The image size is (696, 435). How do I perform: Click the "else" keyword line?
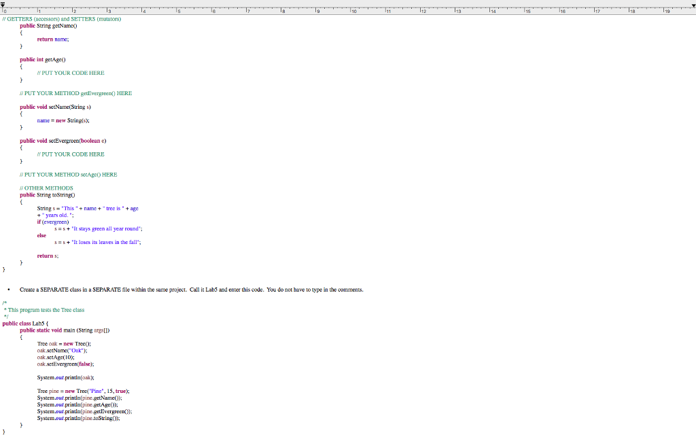point(41,236)
